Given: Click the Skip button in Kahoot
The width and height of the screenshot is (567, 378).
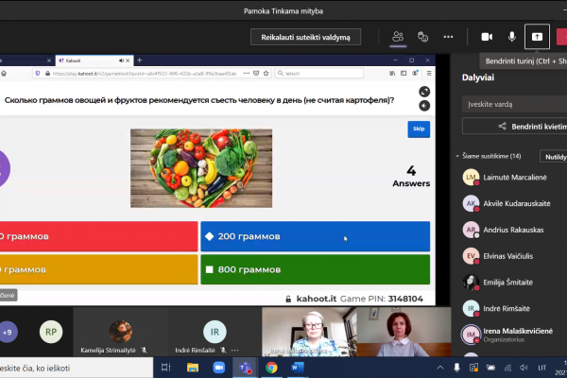Looking at the screenshot, I should pos(419,129).
